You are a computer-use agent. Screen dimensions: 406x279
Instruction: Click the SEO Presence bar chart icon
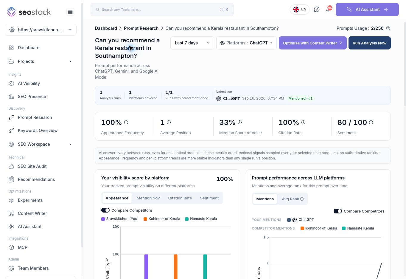coord(11,97)
